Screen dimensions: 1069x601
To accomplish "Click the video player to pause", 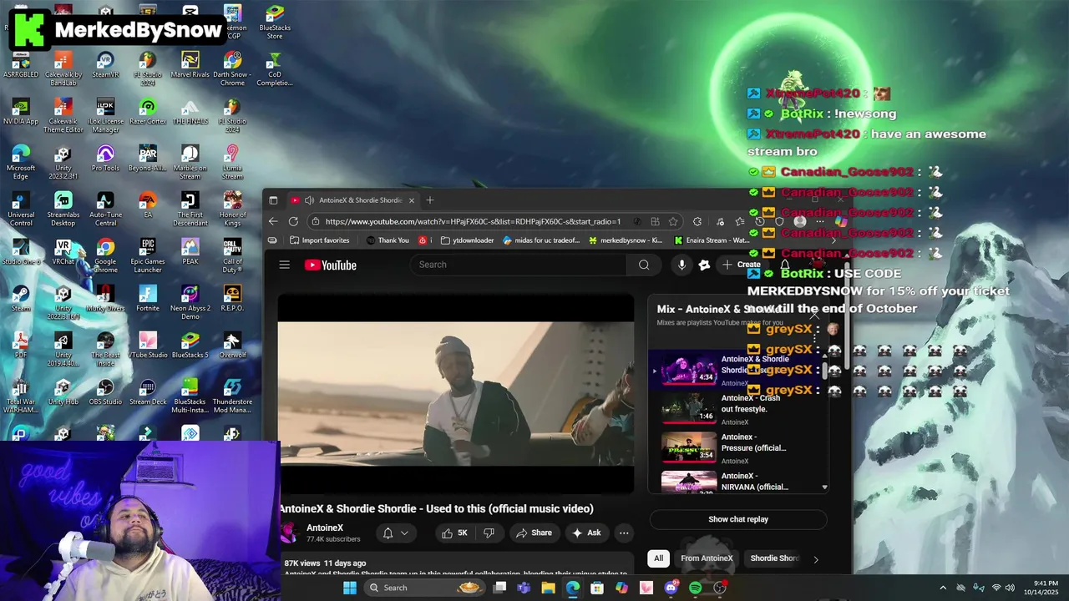I will [x=456, y=393].
